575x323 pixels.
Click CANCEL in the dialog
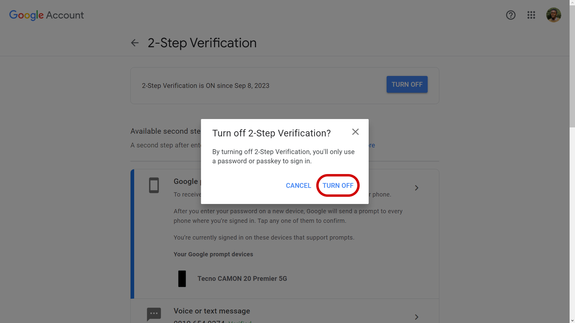298,186
